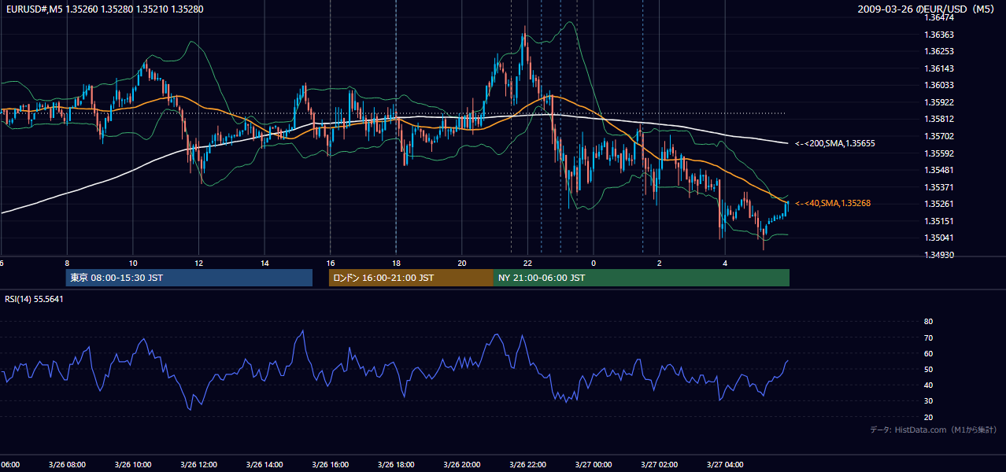This screenshot has height=472, width=1006.
Task: Click hour tick label 22 under price chart
Action: [527, 264]
